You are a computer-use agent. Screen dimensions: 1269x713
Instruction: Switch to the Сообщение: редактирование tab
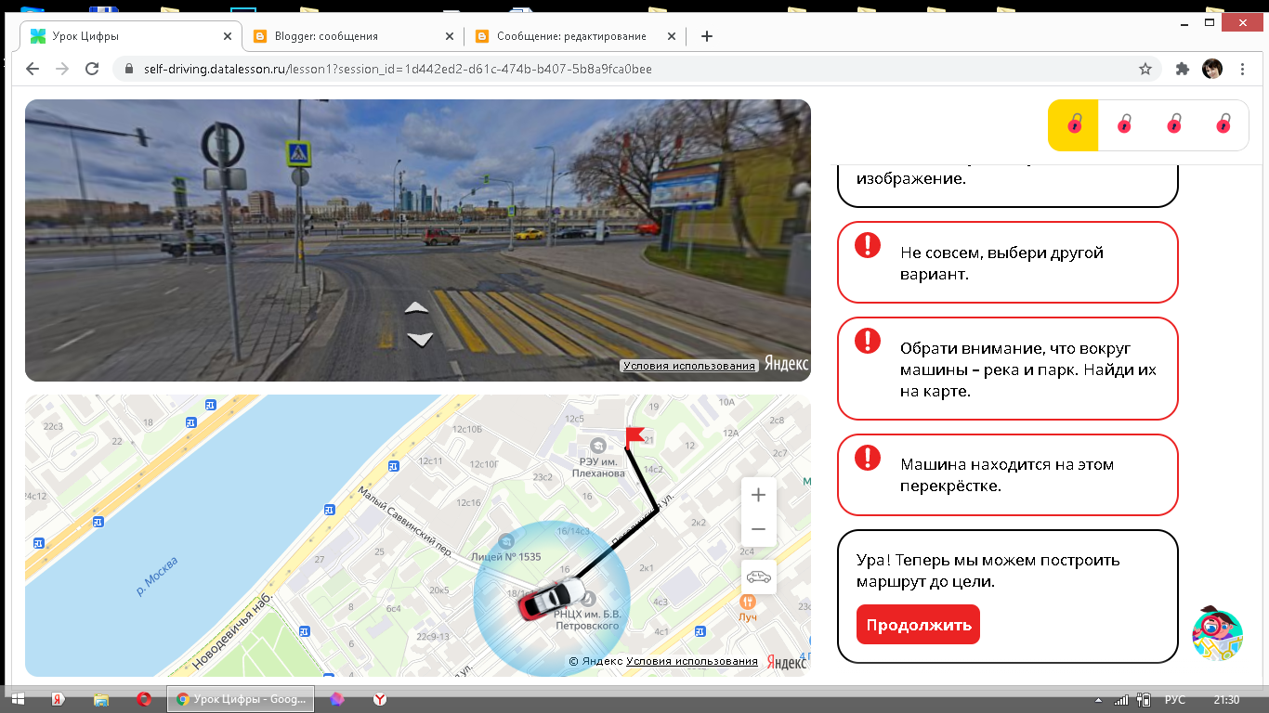tap(575, 36)
